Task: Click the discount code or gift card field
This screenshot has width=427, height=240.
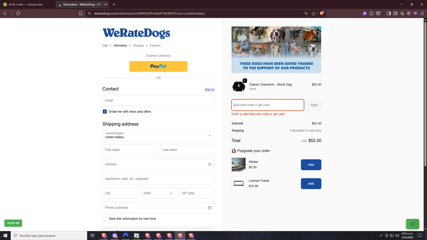Action: [268, 105]
